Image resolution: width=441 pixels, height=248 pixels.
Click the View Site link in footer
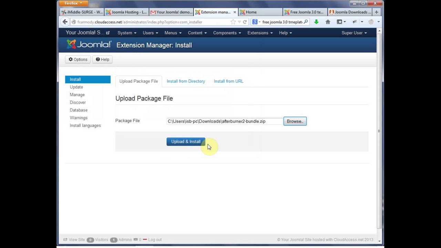[x=74, y=240]
